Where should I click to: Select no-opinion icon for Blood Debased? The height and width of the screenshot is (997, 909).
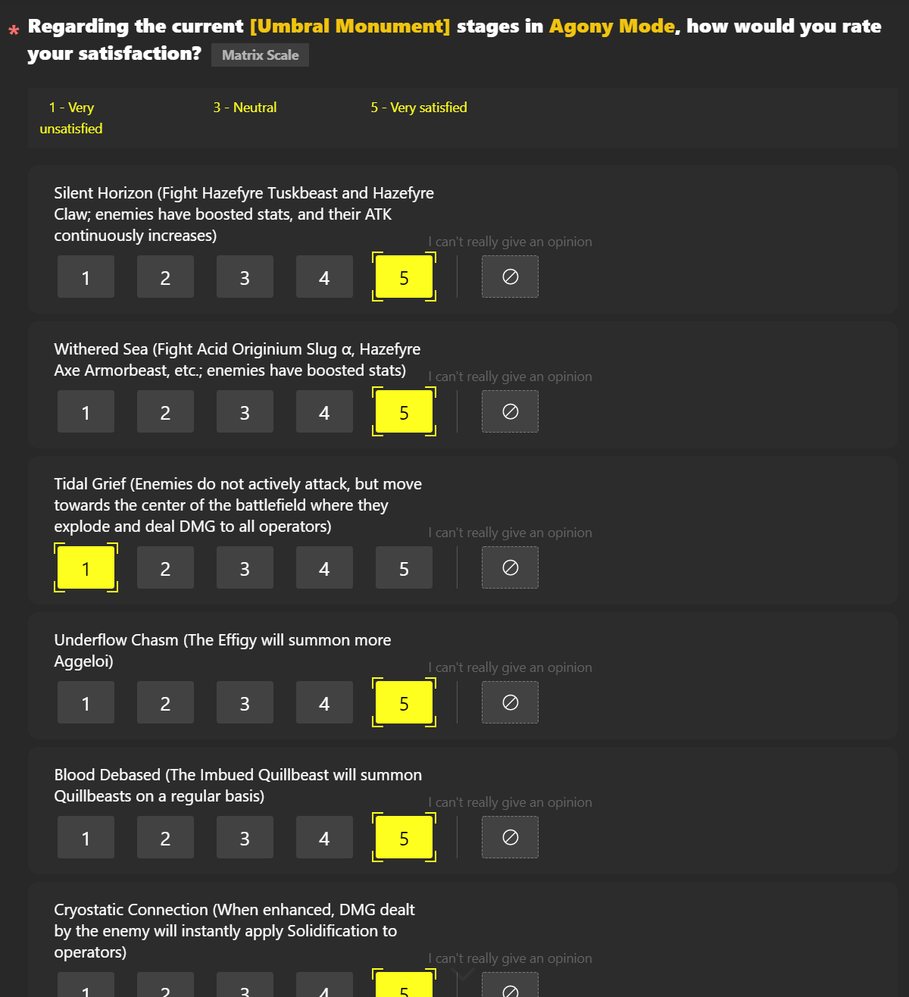click(x=510, y=837)
